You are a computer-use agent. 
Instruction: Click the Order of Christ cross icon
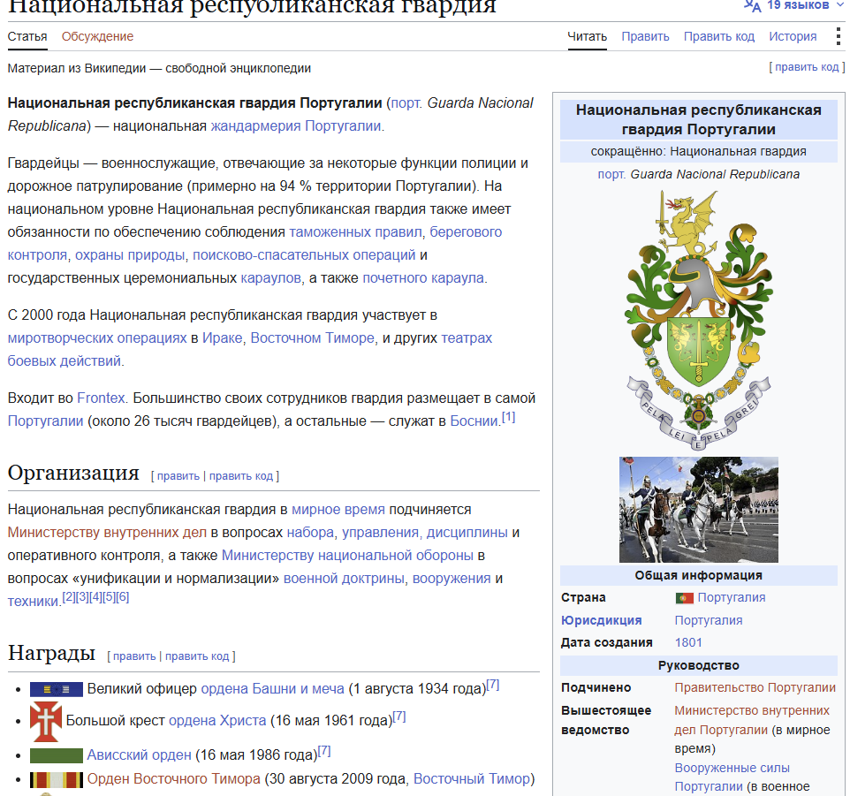46,721
